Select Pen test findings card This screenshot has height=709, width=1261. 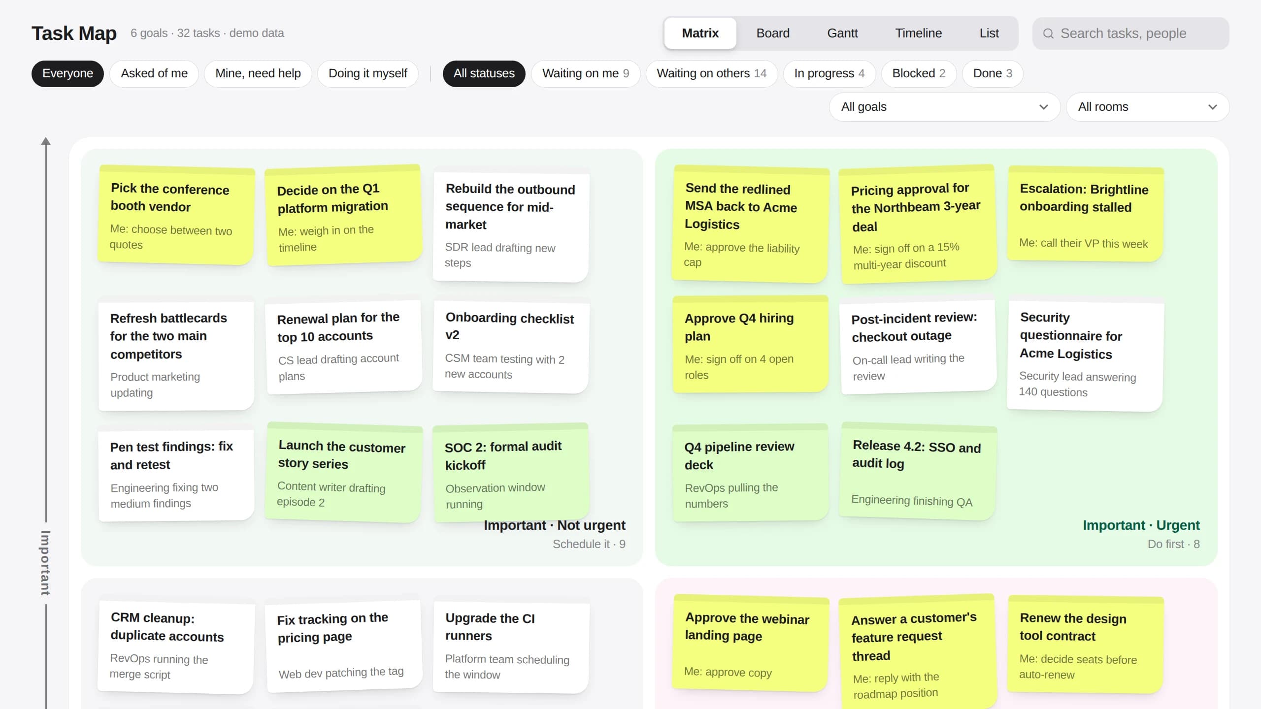176,473
